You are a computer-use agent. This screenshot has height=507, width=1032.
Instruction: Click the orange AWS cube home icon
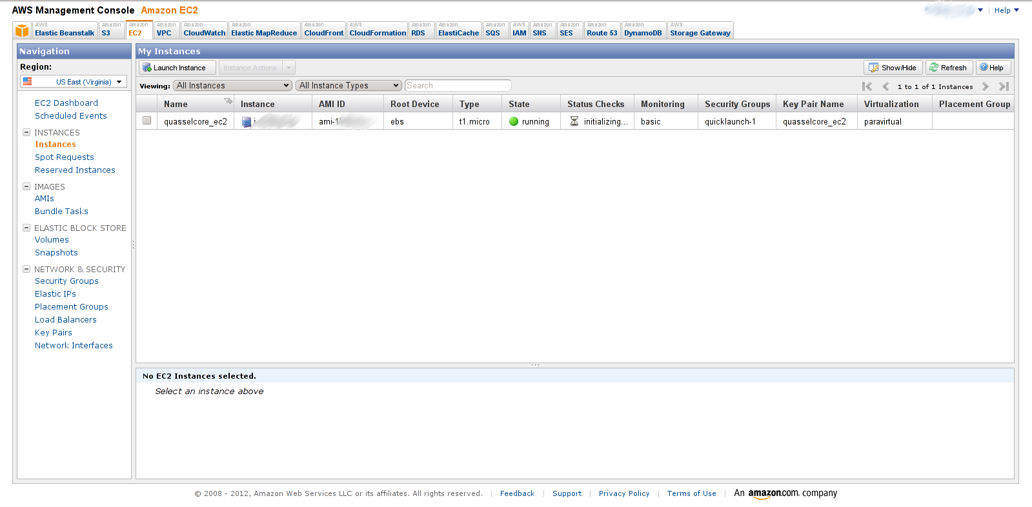[x=22, y=30]
